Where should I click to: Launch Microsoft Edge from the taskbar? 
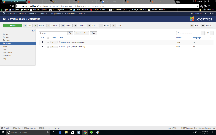[60, 132]
